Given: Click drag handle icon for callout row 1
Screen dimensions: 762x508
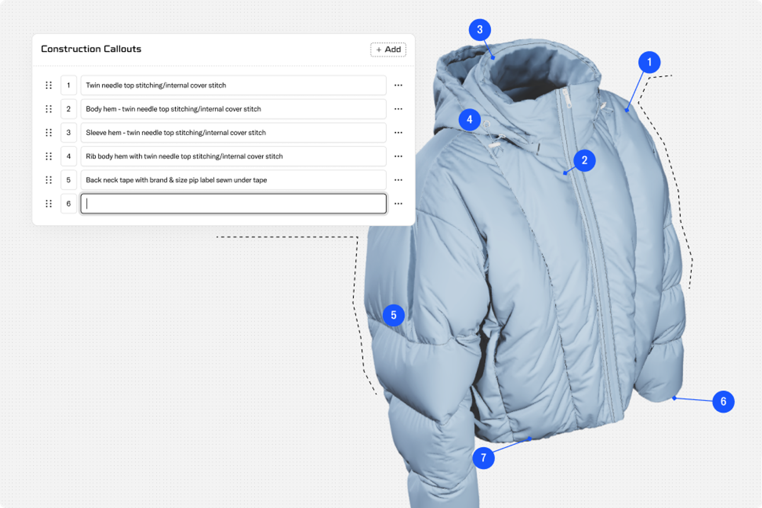Looking at the screenshot, I should point(49,85).
